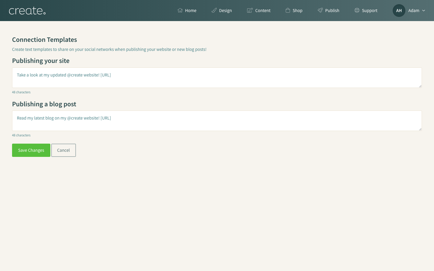Click the AH user avatar circle

(x=399, y=11)
